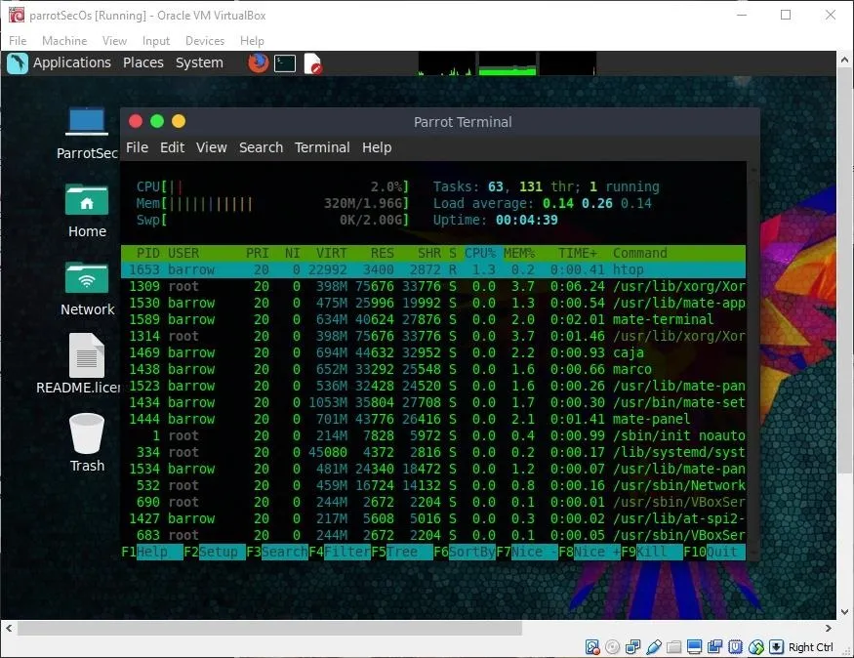
Task: Click the VirtualBox mouse integration icon
Action: click(x=756, y=646)
